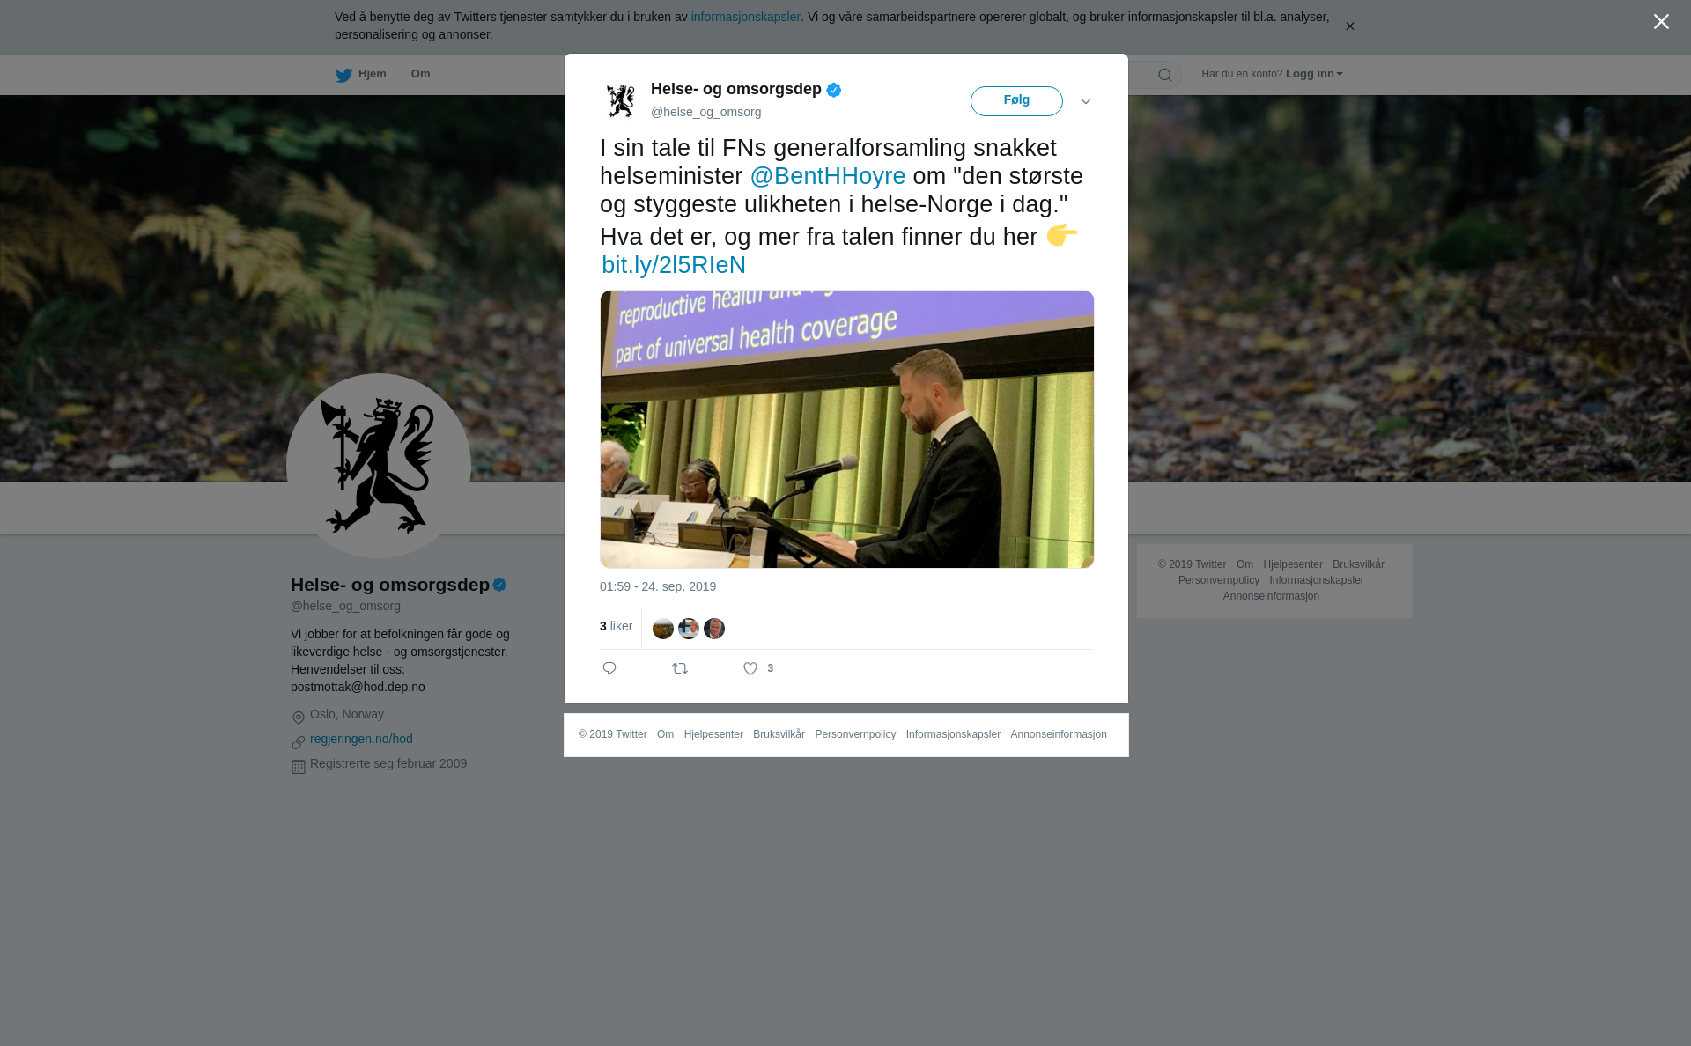Open the Logg inn dropdown
This screenshot has width=1691, height=1046.
[1314, 74]
